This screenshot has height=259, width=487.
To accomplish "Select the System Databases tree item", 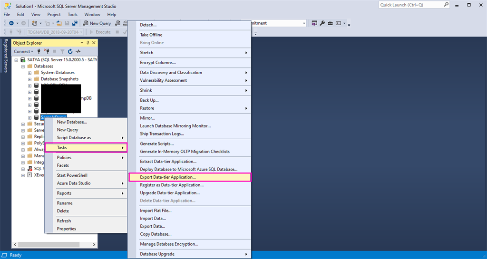I will [58, 73].
